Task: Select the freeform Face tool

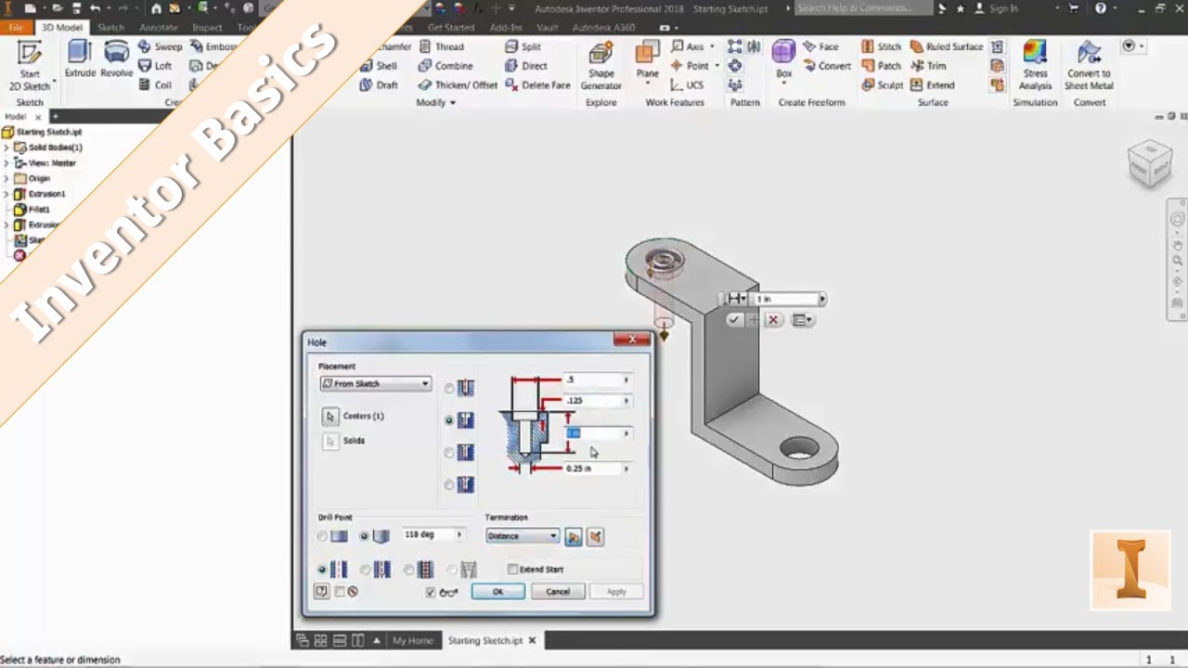Action: (820, 46)
